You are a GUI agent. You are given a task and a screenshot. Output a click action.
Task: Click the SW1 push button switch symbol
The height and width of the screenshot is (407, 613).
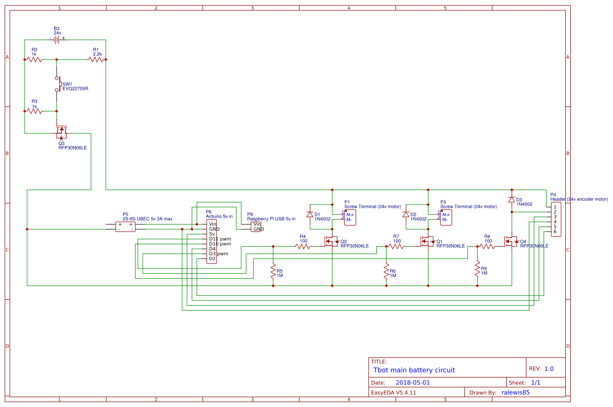click(x=57, y=84)
